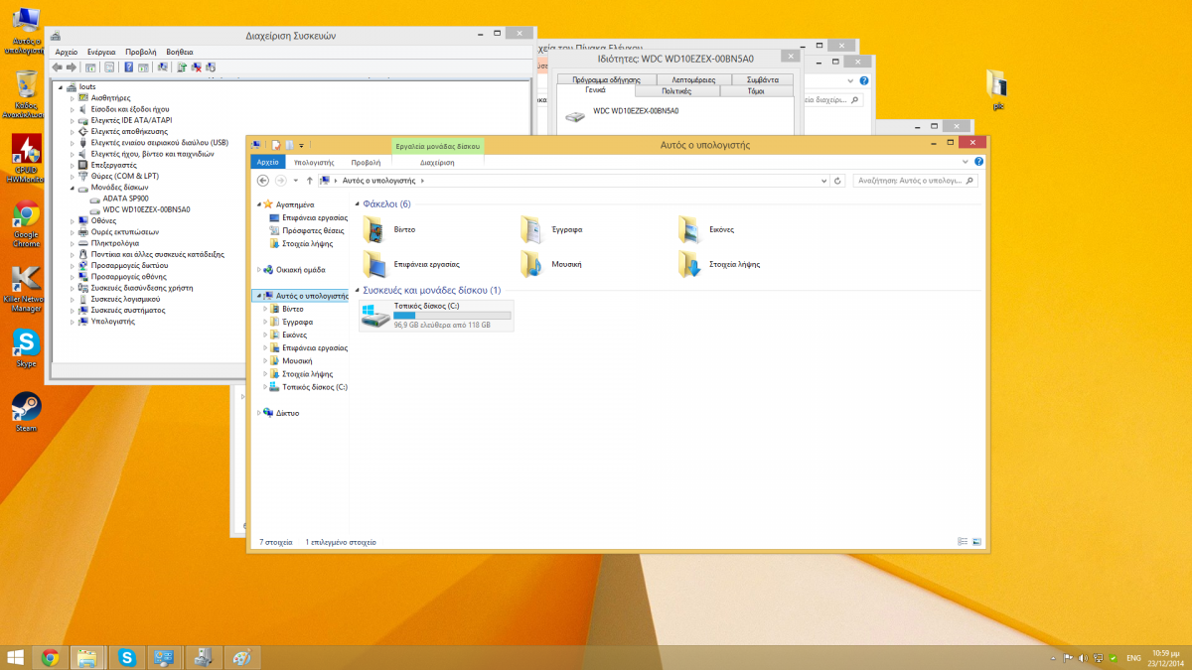Uninstall device using red X toolbar icon
Image resolution: width=1192 pixels, height=670 pixels.
coord(197,67)
